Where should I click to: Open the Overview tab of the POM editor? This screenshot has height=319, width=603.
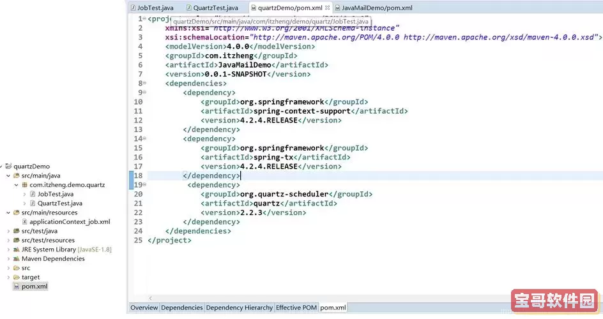coord(144,308)
